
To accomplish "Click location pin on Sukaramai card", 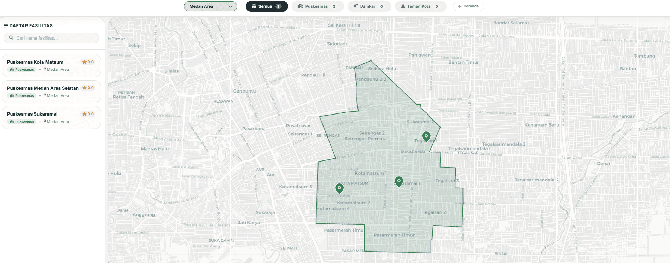I will point(45,122).
